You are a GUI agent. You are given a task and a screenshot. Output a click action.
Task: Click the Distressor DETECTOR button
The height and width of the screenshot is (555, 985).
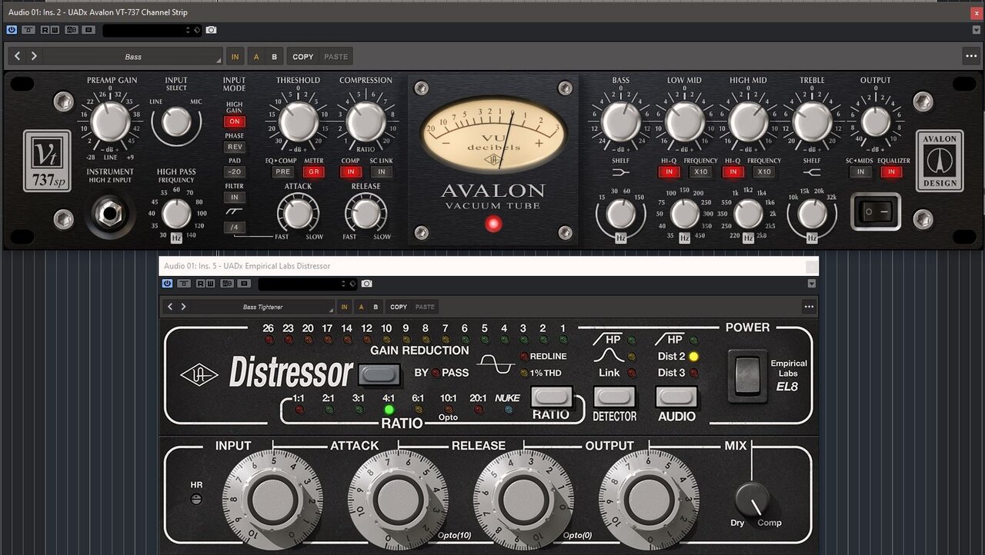(614, 397)
